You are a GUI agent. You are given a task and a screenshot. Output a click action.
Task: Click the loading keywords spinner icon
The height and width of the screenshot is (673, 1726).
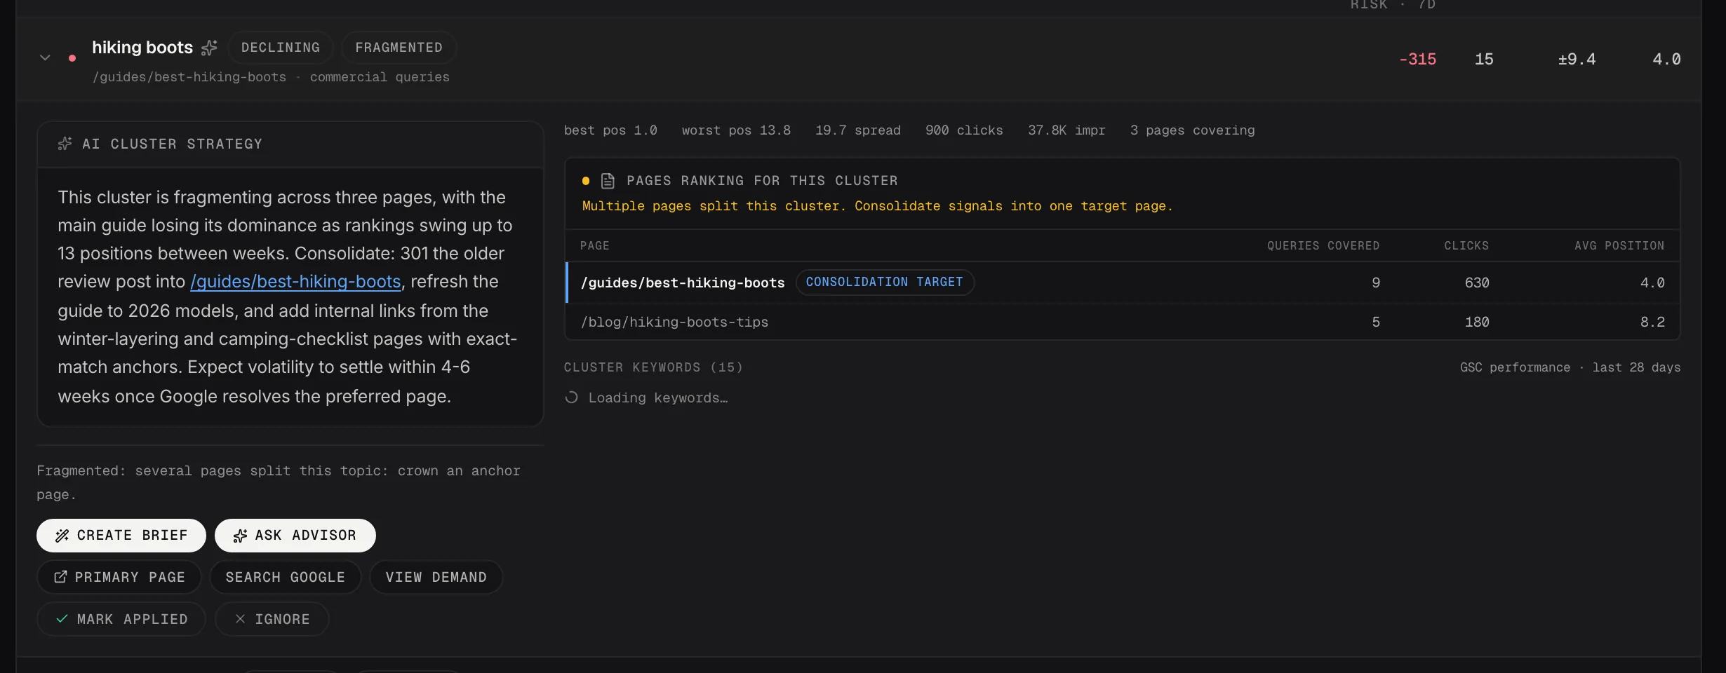(572, 397)
